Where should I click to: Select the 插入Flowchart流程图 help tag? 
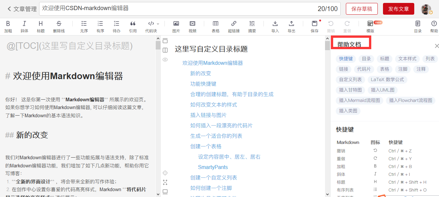[411, 100]
